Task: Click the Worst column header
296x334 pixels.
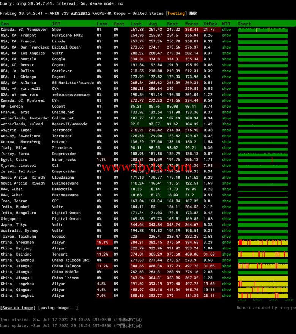Action: click(192, 24)
